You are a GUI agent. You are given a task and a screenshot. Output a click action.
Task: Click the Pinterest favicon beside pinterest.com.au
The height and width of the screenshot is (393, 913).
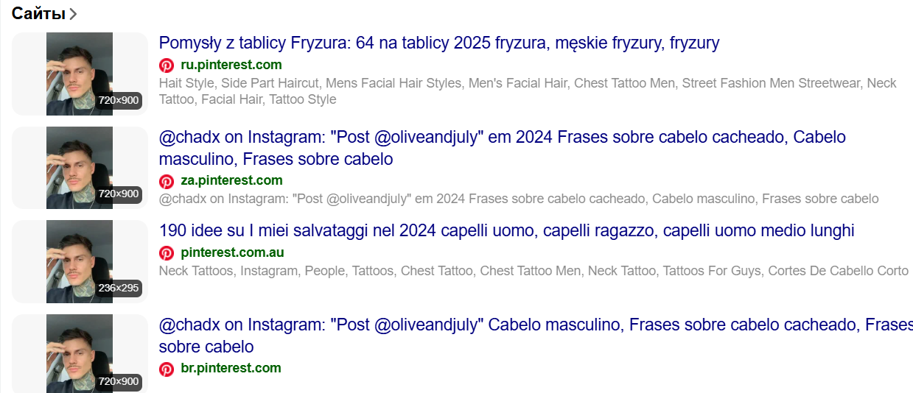[167, 253]
